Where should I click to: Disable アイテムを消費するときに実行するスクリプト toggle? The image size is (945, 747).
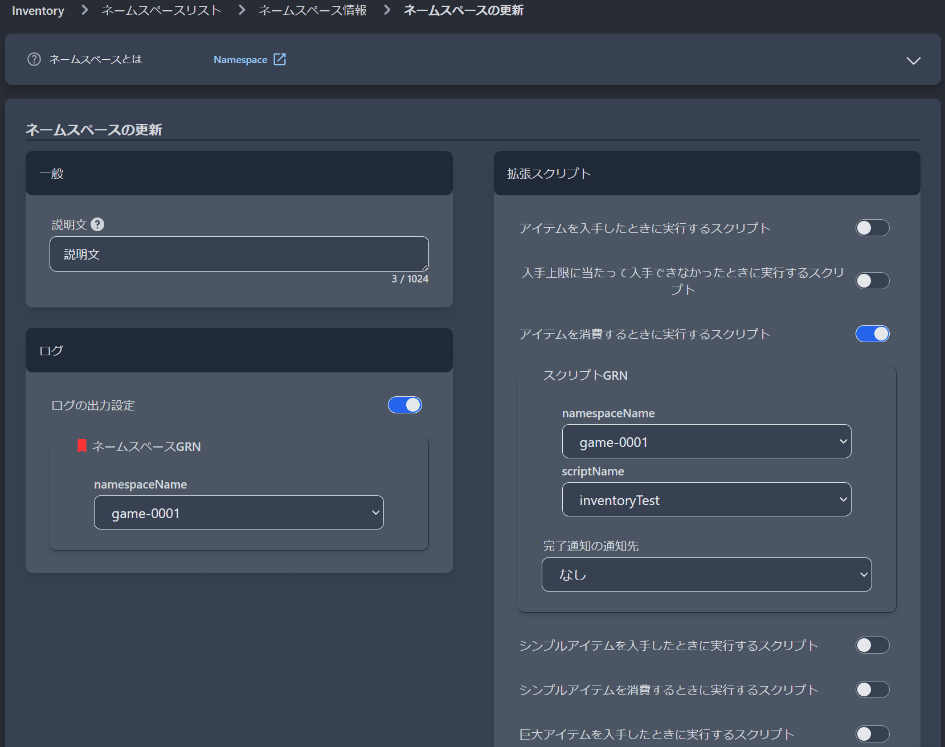[872, 334]
